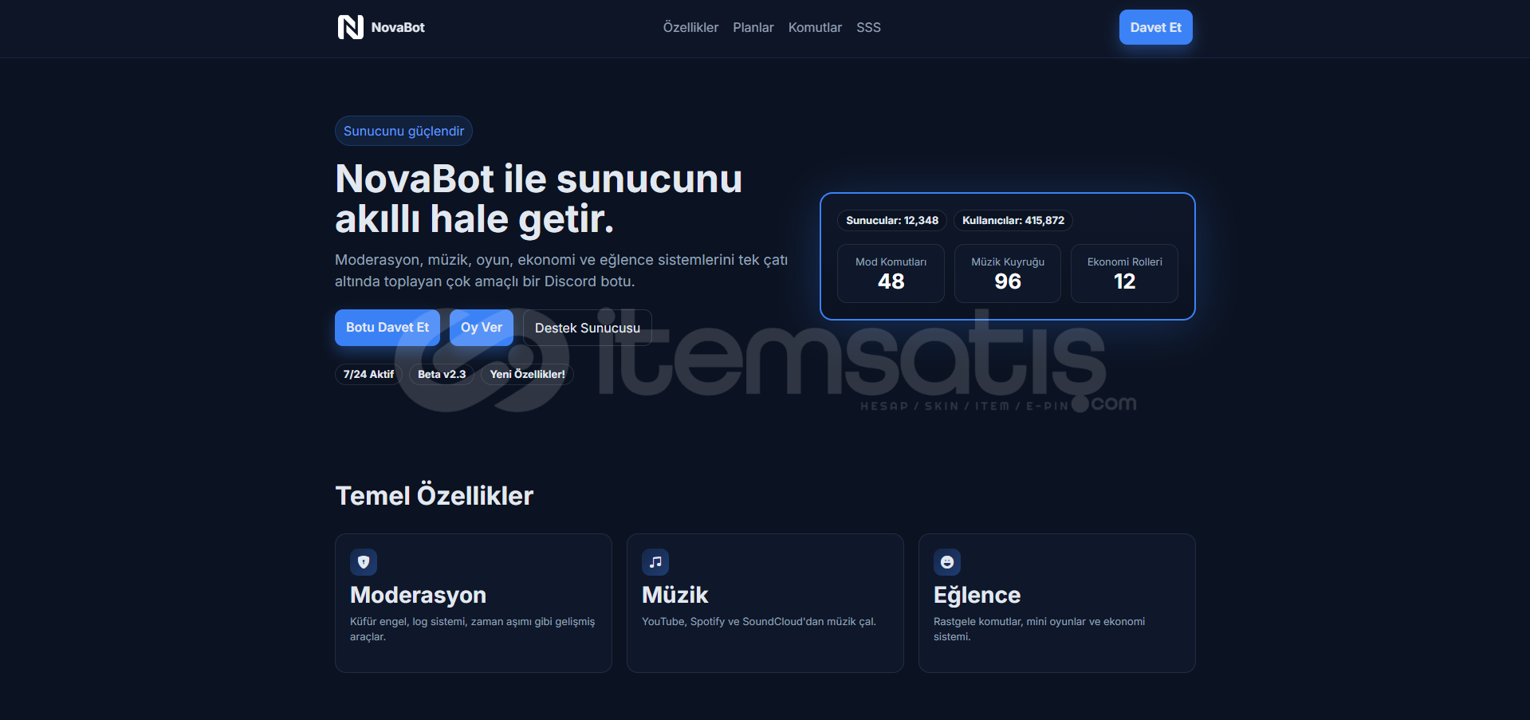Click the "Moderasyon, müzik, oyun, ekonomi" hero paragraph
This screenshot has height=720, width=1530.
pos(561,270)
